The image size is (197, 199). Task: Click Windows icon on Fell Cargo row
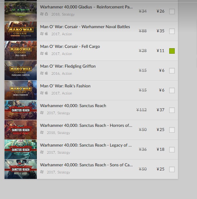(x=42, y=53)
